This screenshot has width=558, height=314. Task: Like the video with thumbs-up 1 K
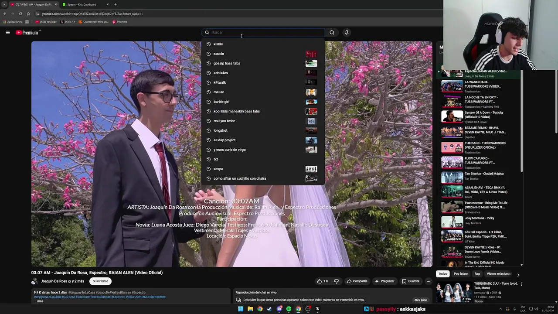[323, 281]
